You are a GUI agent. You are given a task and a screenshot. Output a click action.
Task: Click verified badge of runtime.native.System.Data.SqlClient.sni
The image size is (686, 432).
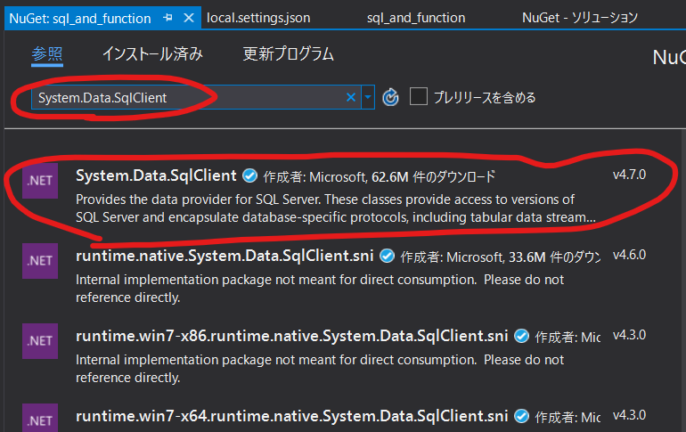(387, 256)
